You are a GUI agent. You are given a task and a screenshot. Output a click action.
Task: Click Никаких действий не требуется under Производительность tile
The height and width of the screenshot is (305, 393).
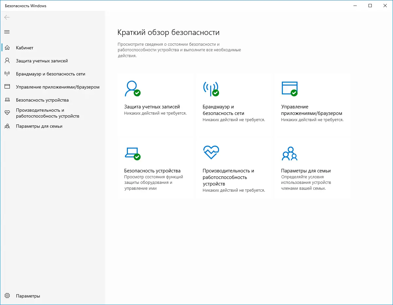click(234, 190)
